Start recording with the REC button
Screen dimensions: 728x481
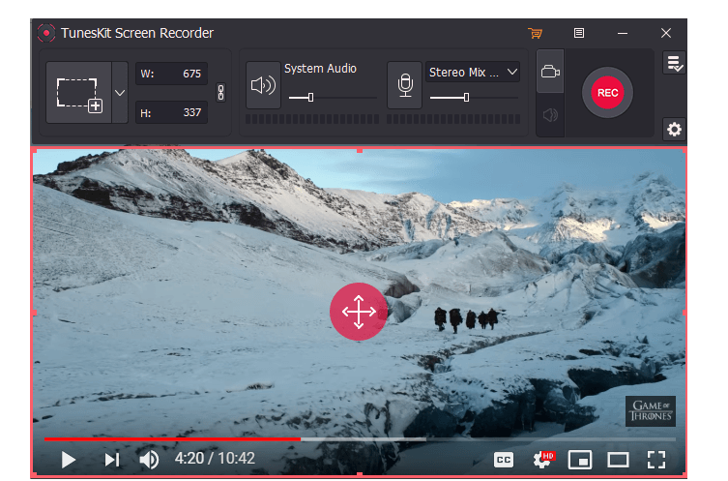tap(607, 93)
